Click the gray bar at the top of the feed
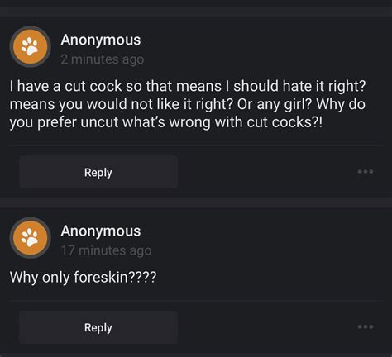 point(196,12)
